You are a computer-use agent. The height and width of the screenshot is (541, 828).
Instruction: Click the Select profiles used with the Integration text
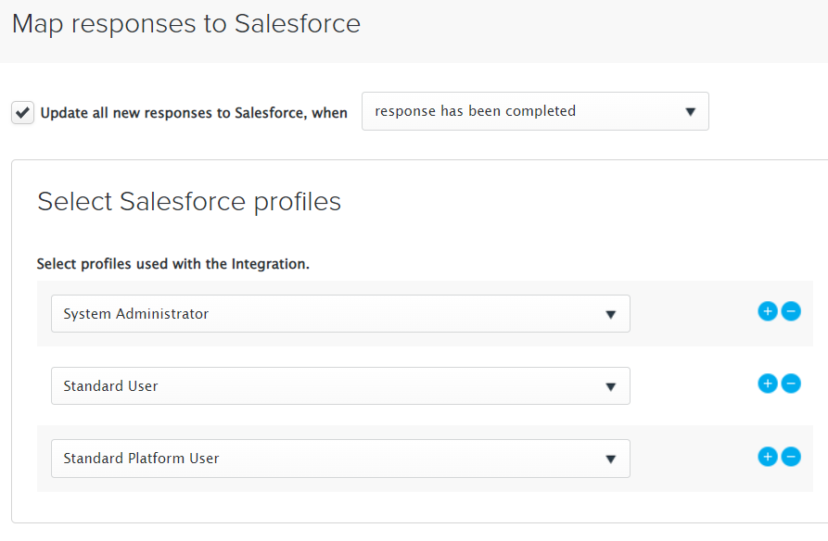click(174, 263)
